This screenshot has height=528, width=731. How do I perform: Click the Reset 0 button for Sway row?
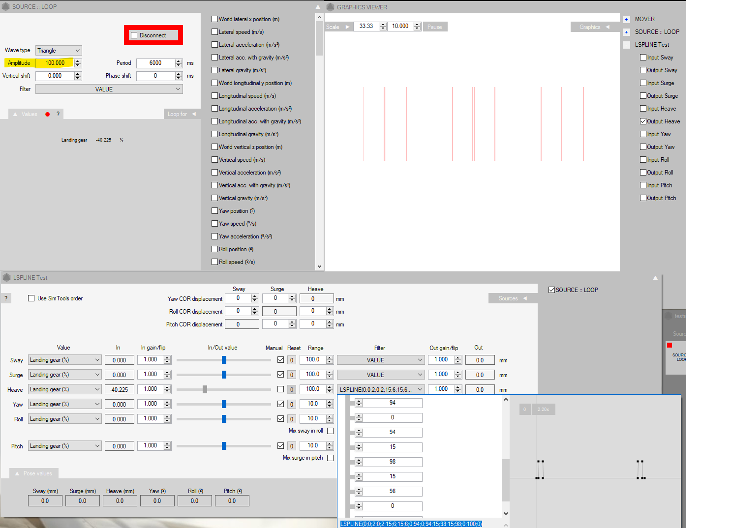(x=292, y=360)
